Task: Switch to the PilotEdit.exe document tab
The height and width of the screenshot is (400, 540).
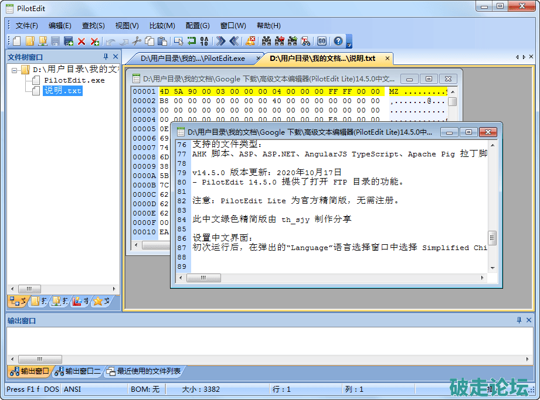Action: pyautogui.click(x=192, y=59)
